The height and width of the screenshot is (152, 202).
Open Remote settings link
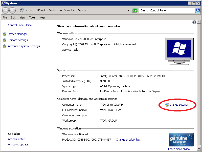[18, 40]
